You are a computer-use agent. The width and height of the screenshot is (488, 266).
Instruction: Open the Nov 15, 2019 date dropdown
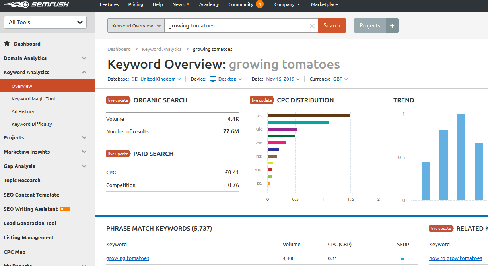pos(283,79)
